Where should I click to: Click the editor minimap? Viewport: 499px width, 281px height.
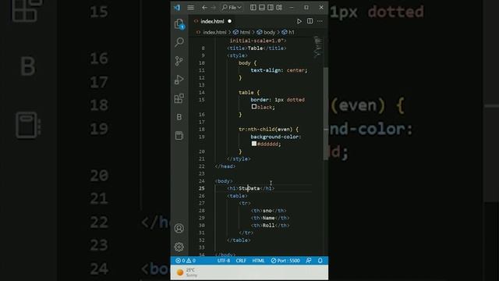tap(317, 47)
